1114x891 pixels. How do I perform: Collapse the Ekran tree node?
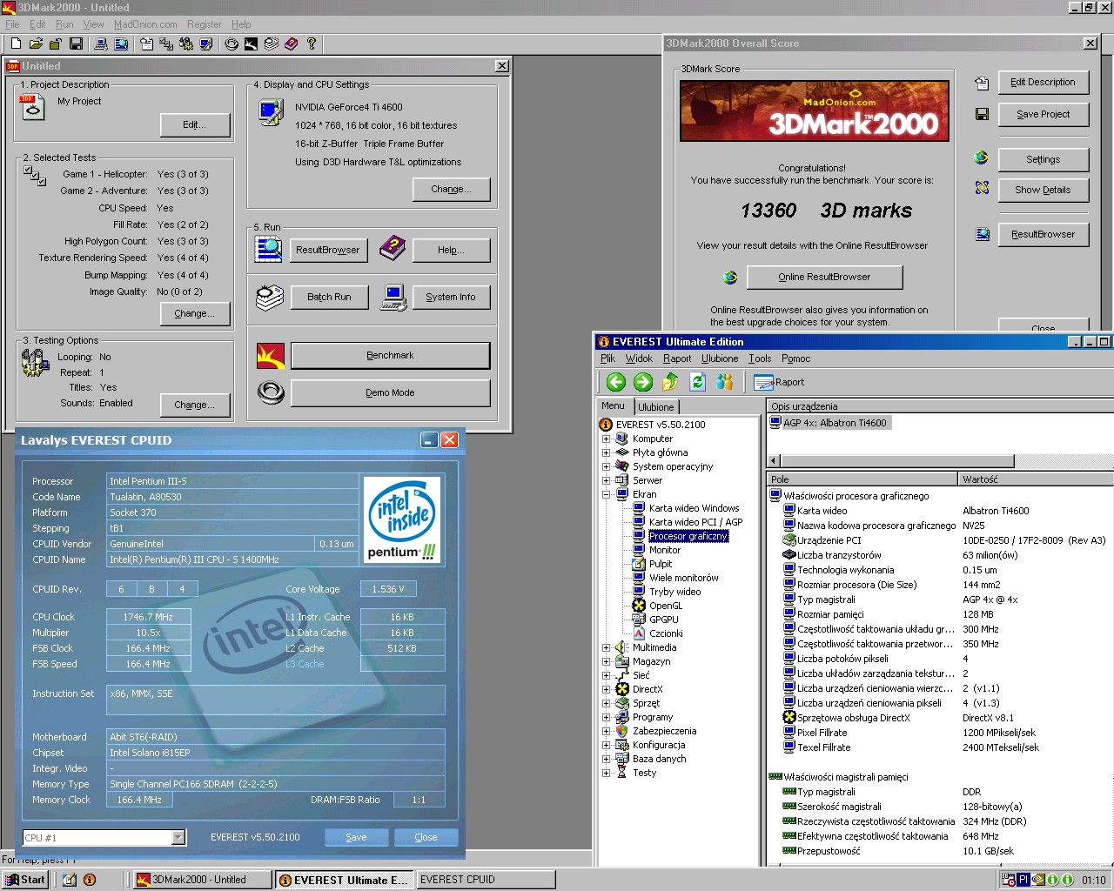606,494
